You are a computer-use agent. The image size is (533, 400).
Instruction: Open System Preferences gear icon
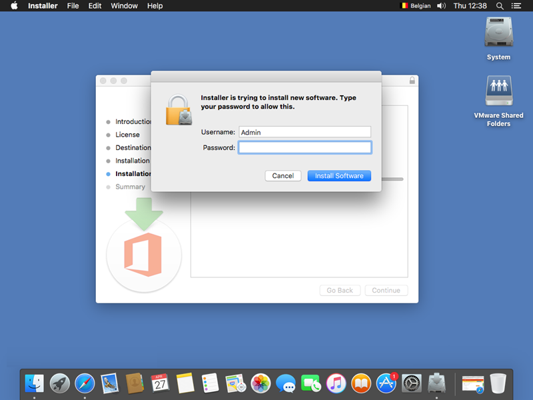click(x=411, y=383)
